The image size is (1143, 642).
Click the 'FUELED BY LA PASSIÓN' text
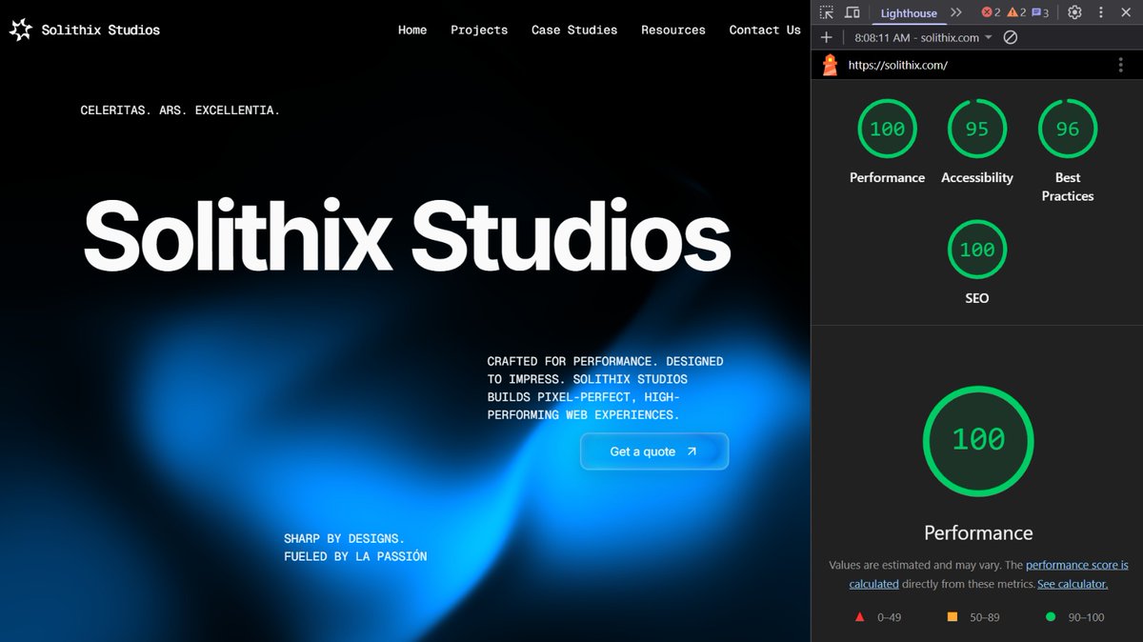pos(355,556)
